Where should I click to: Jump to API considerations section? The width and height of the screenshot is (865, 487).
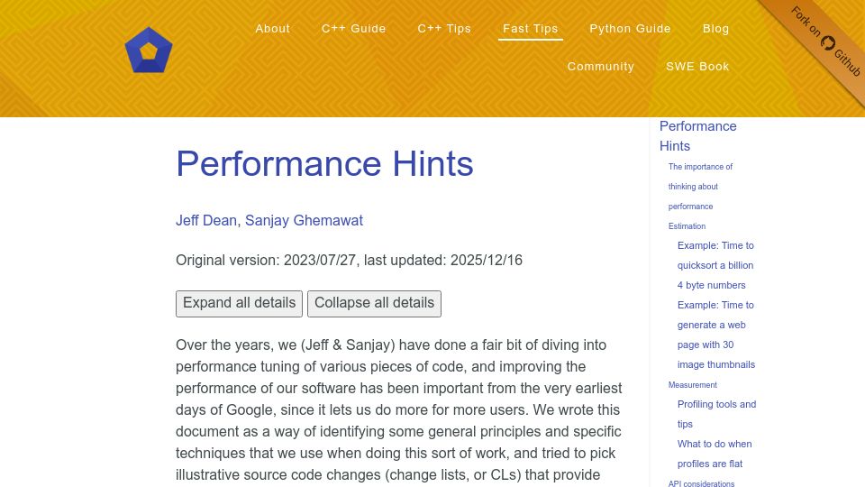point(701,483)
